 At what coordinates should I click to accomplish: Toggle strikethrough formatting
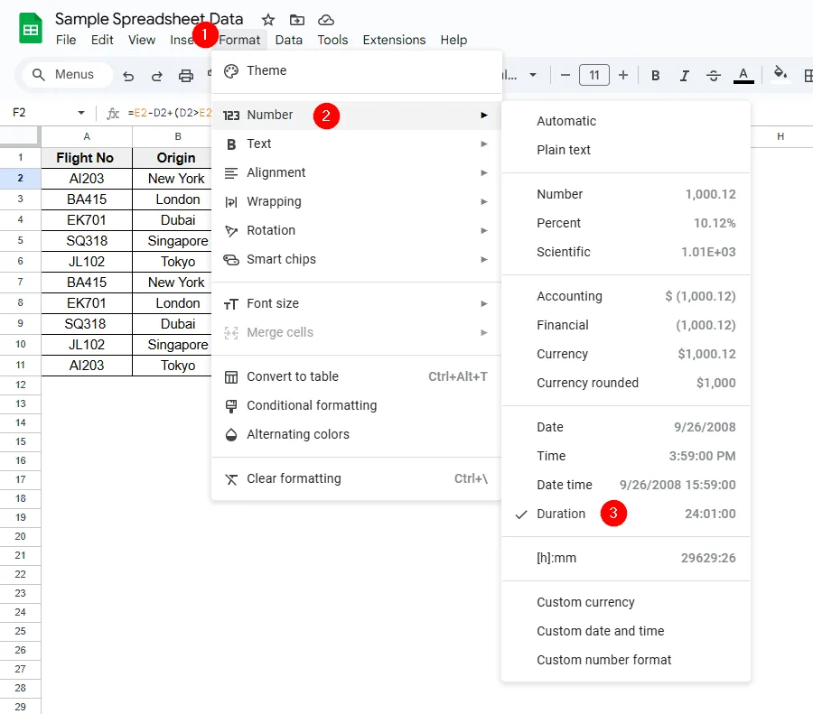click(714, 76)
